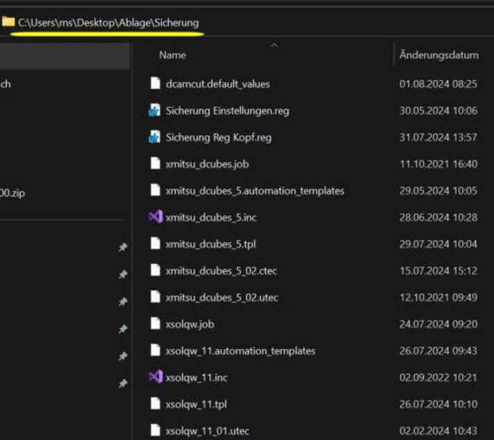The image size is (494, 440).
Task: Click the Visual Studio icon of xmitsu_dcubes_5.inc
Action: tap(155, 218)
